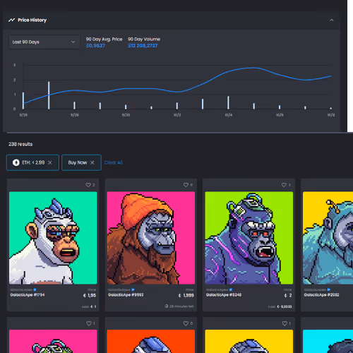Click the Price History chart icon
Viewport: 353px width, 353px height.
(x=11, y=20)
